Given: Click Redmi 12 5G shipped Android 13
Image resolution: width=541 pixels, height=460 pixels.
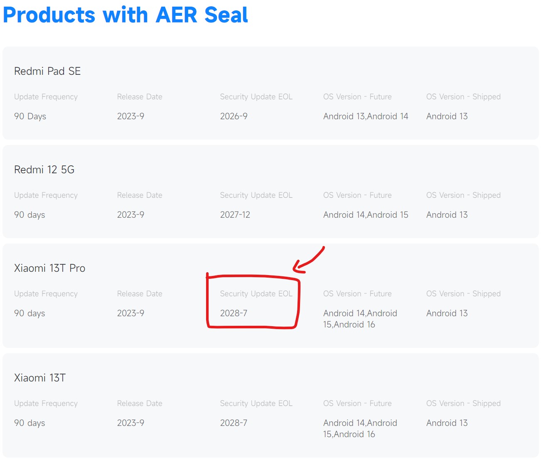Looking at the screenshot, I should tap(447, 215).
